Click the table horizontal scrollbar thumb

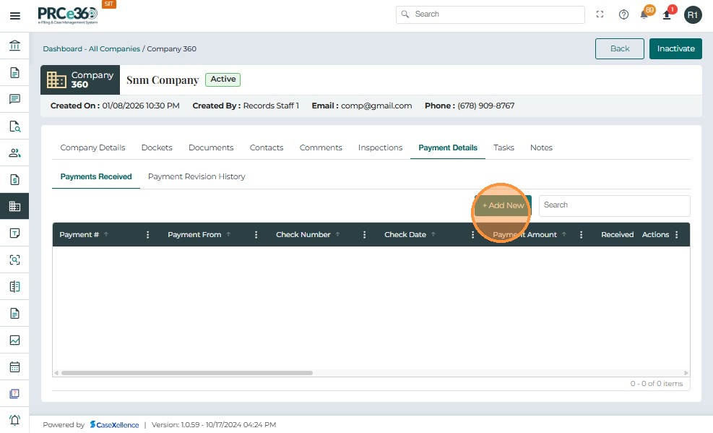pos(187,373)
